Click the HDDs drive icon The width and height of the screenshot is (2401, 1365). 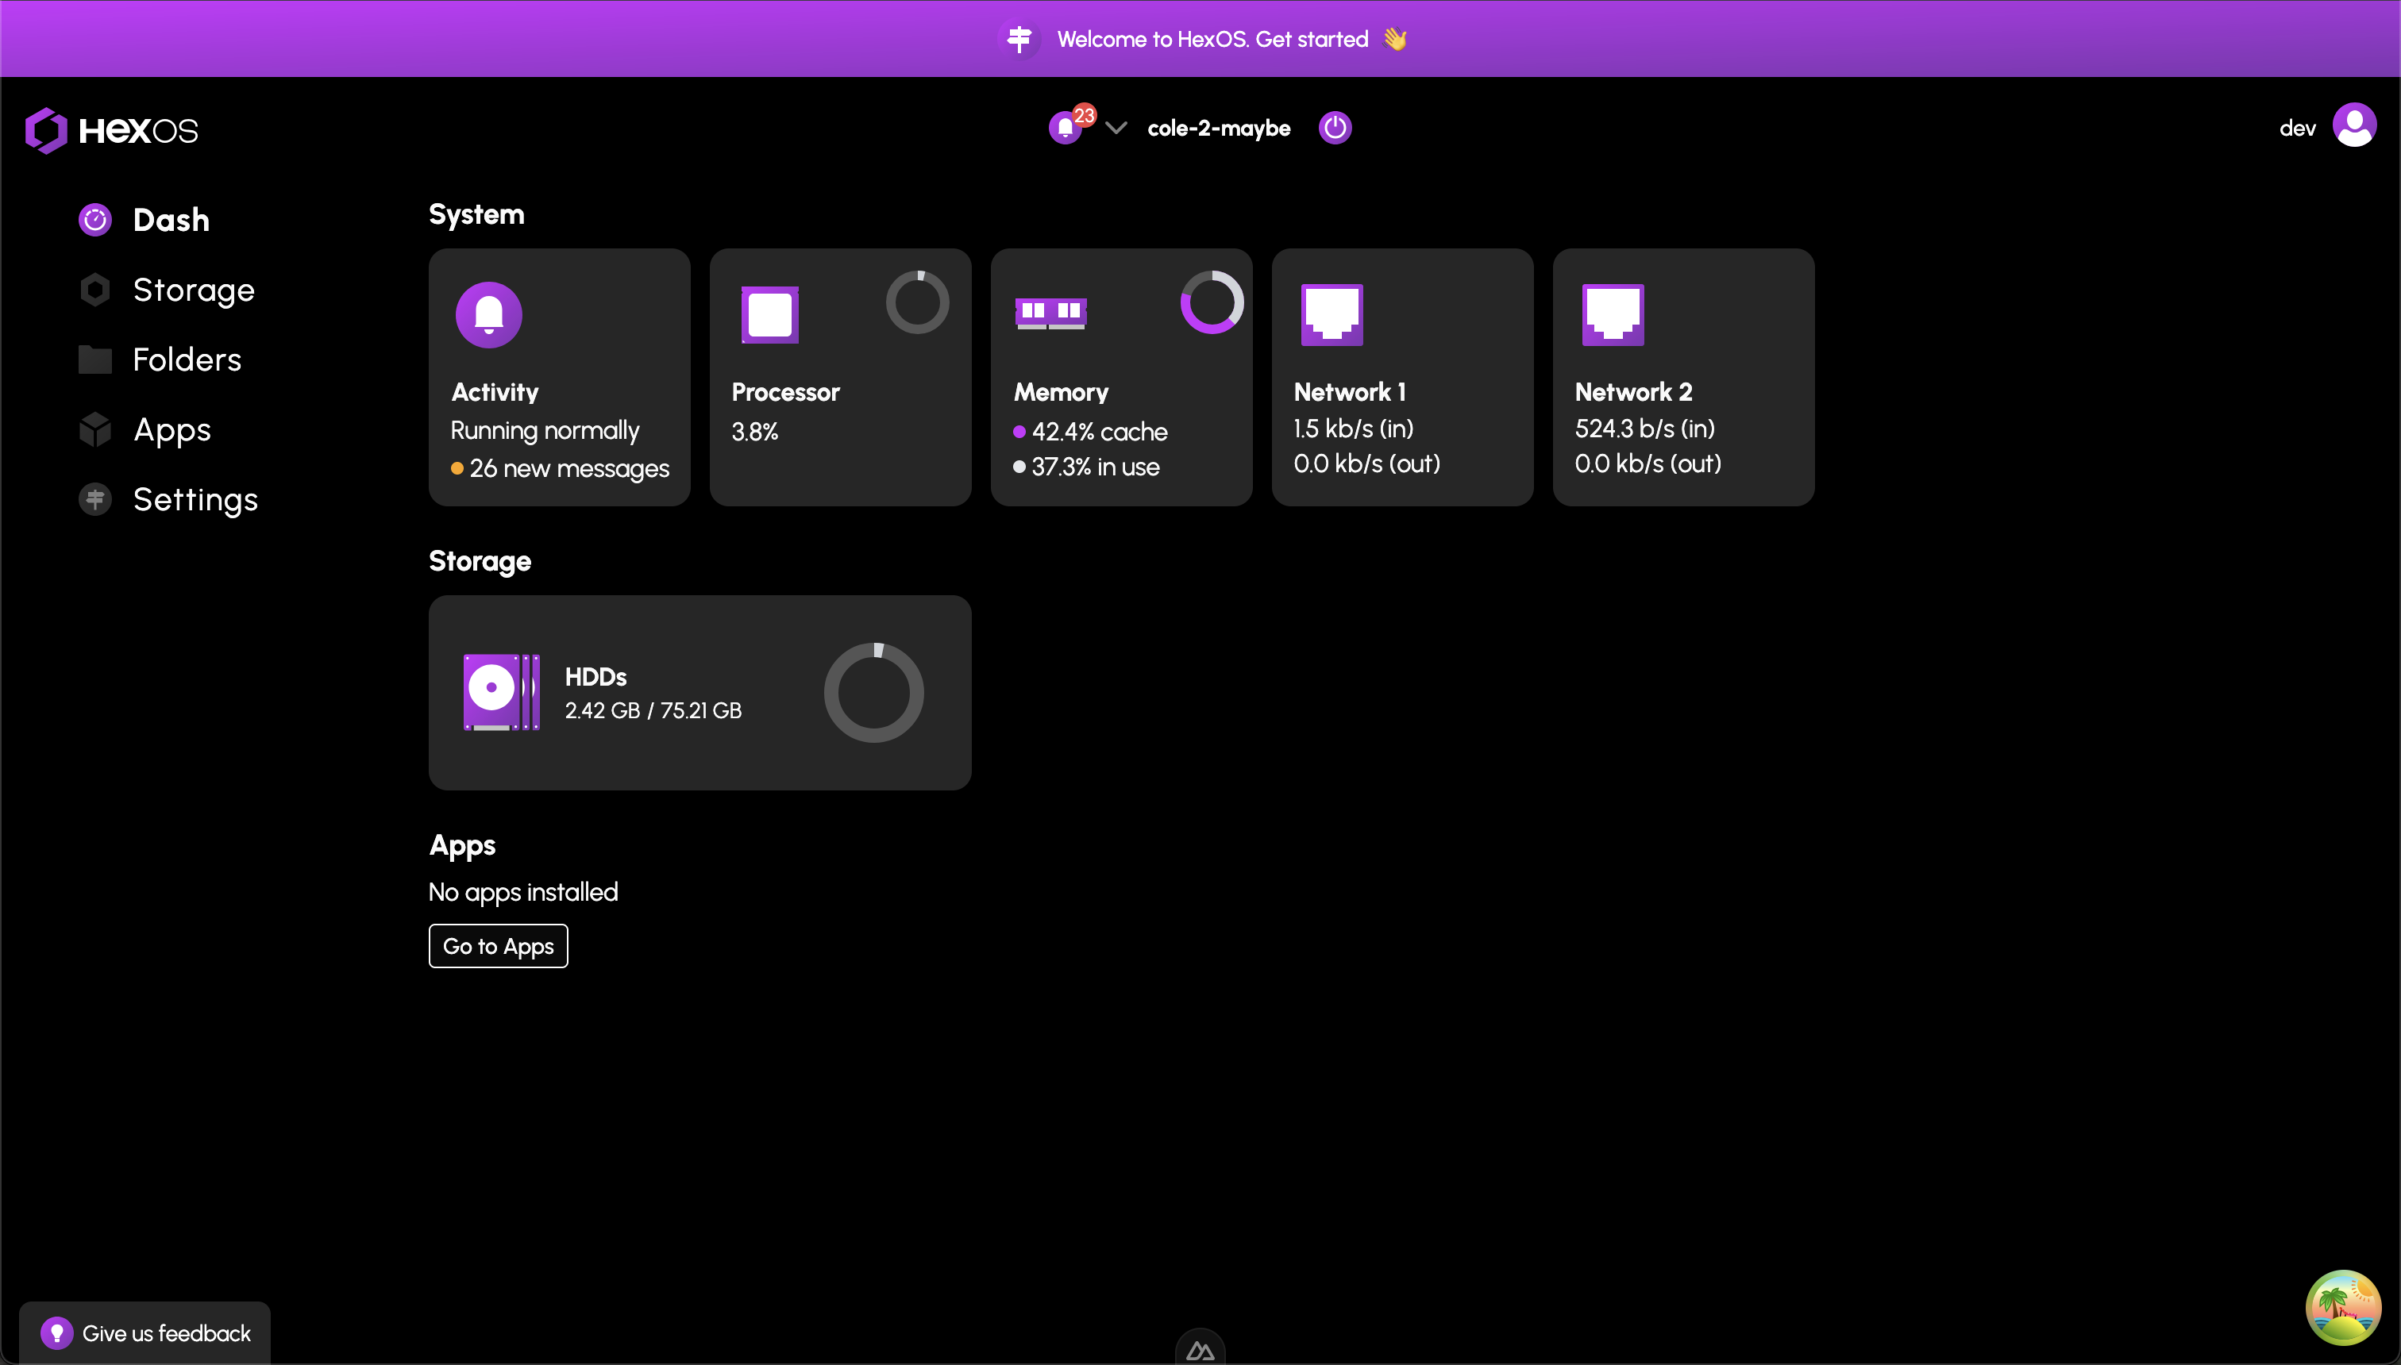point(502,693)
